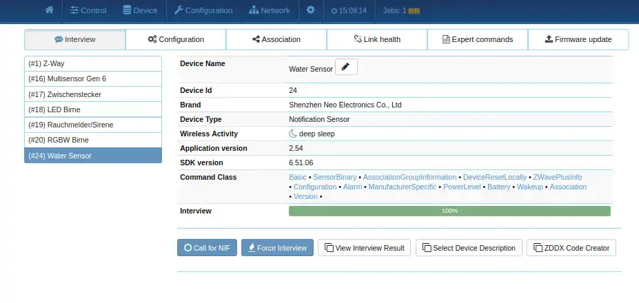Open the Configuration command class link

(x=315, y=187)
